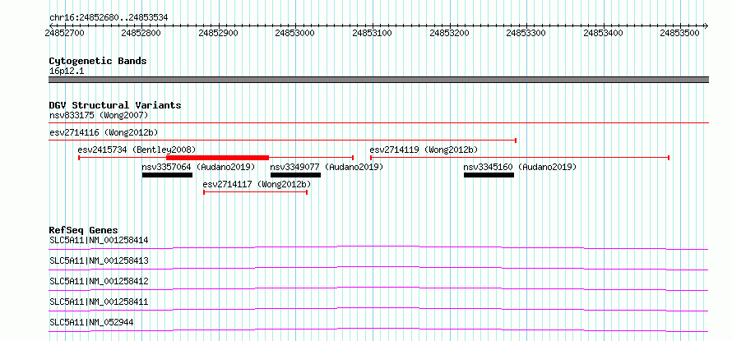Select the RefSeq Genes track title

pos(83,230)
